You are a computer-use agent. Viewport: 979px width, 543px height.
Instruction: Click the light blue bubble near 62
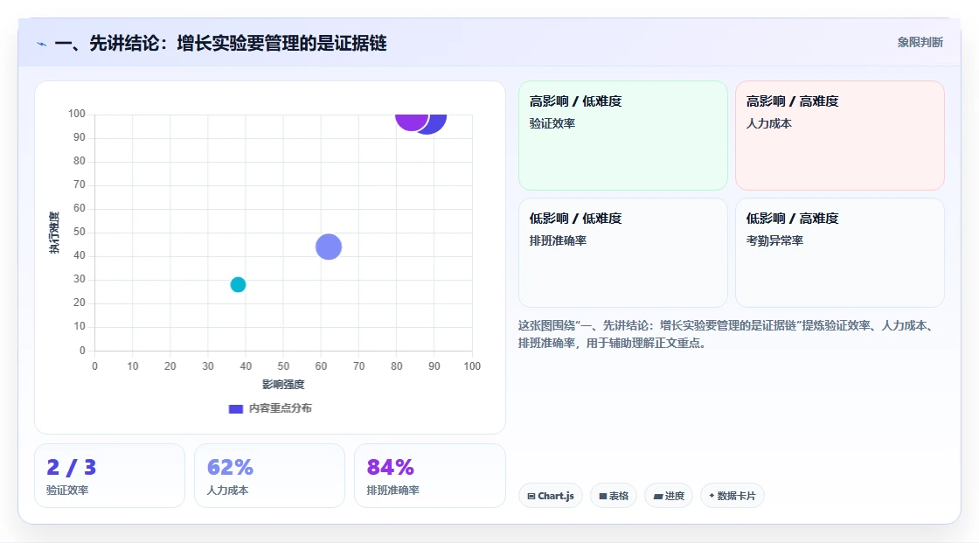329,247
